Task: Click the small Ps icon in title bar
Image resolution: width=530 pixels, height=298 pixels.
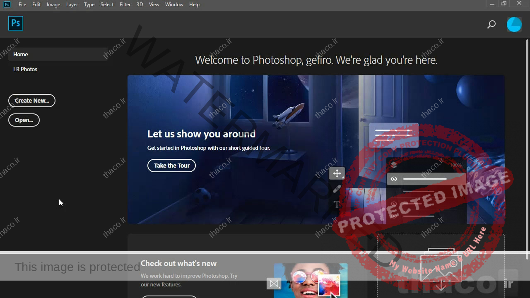Action: [x=7, y=5]
